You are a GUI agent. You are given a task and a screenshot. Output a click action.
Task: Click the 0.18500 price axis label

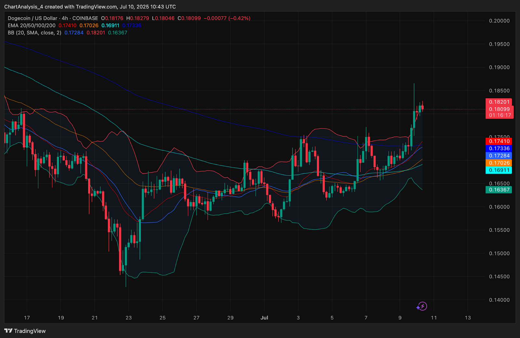(499, 90)
